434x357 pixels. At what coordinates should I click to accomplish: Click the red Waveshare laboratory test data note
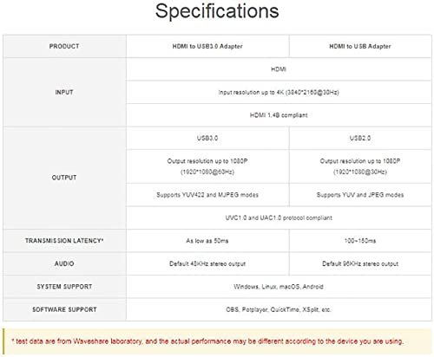(207, 341)
